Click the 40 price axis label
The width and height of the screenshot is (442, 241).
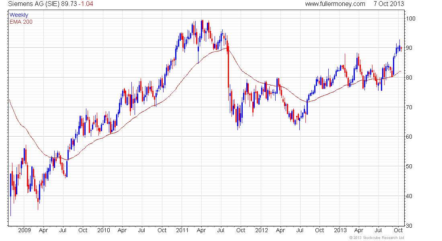pos(409,196)
